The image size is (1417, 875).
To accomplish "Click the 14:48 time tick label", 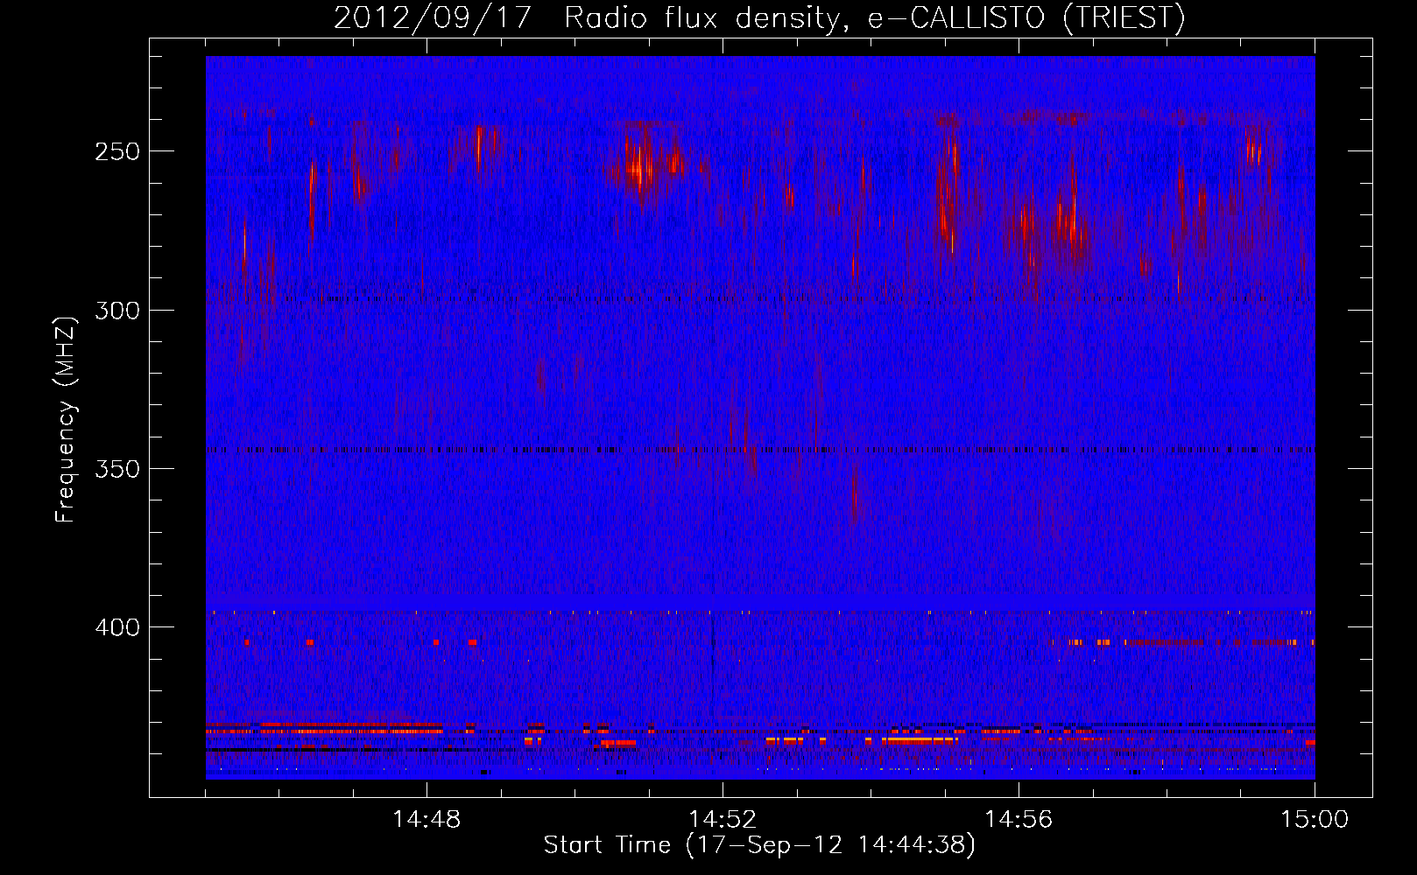I will point(427,820).
